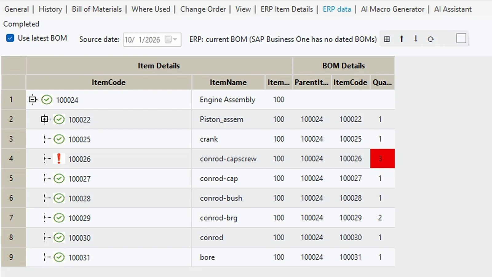The image size is (492, 277).
Task: Click the bore item name cell
Action: [228, 257]
